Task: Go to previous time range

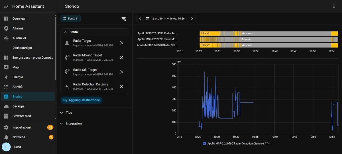Action: (140, 18)
